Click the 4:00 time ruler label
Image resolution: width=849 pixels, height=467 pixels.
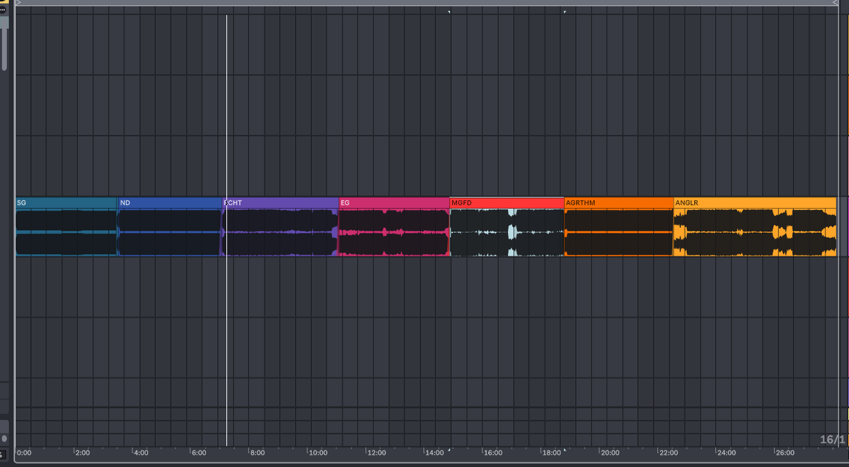pos(141,453)
